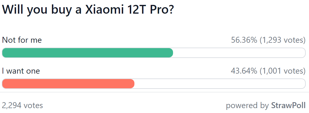Click the '(1,001 votes)' count
The height and width of the screenshot is (113, 309).
click(x=282, y=71)
